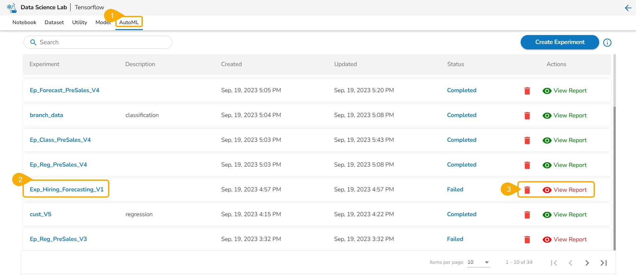View Report for the cust_V5 experiment
Screen dimensions: 636x277
pyautogui.click(x=570, y=215)
